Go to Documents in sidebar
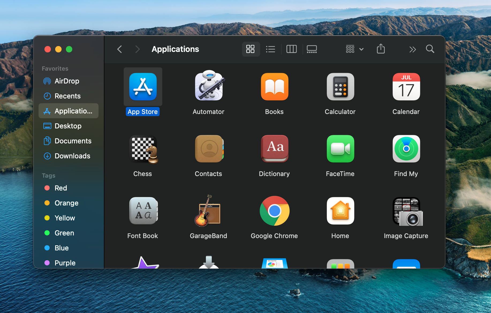The height and width of the screenshot is (313, 491). pyautogui.click(x=73, y=141)
